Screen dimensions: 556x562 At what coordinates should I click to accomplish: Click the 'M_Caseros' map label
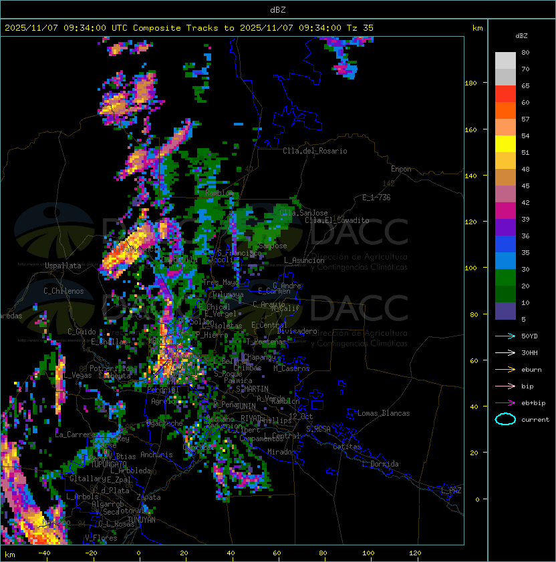pos(291,368)
